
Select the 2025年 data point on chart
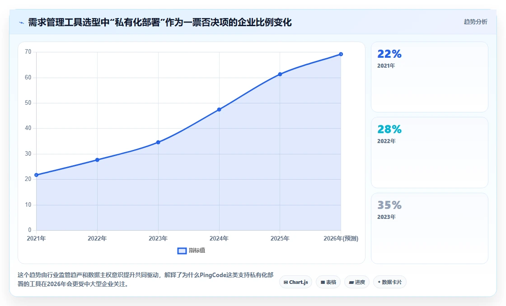click(280, 74)
